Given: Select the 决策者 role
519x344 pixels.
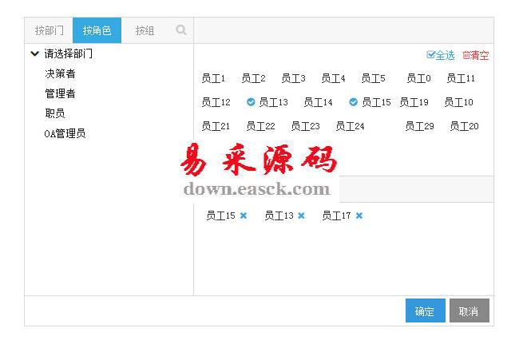Looking at the screenshot, I should 60,73.
